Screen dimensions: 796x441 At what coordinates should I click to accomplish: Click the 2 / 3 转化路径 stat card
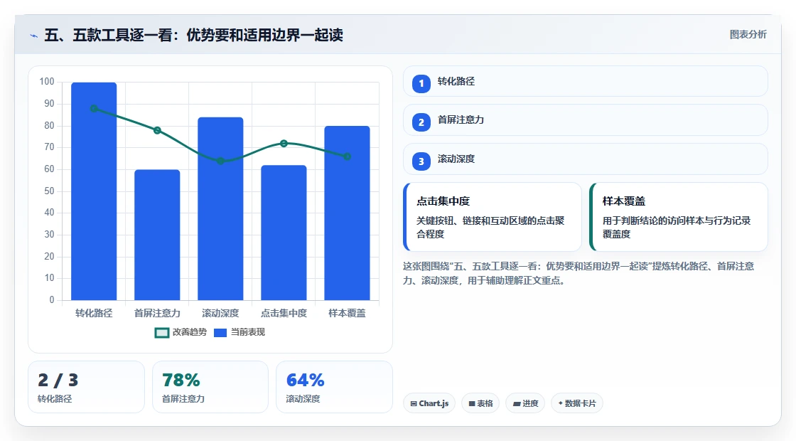point(86,387)
